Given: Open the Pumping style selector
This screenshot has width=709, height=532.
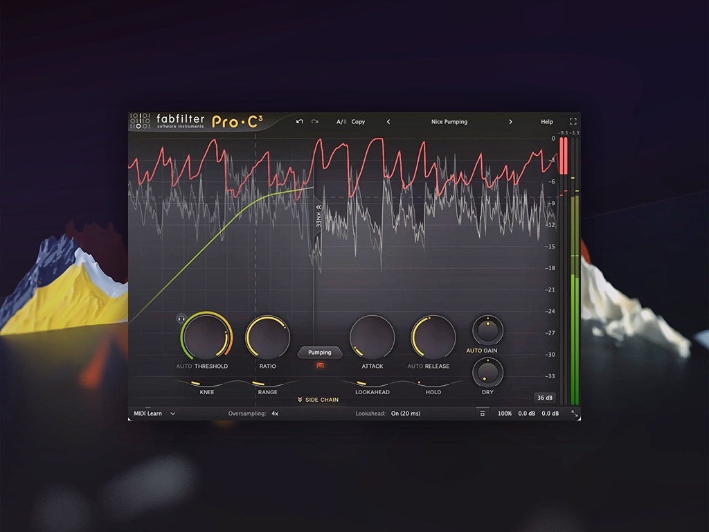Looking at the screenshot, I should coord(320,353).
